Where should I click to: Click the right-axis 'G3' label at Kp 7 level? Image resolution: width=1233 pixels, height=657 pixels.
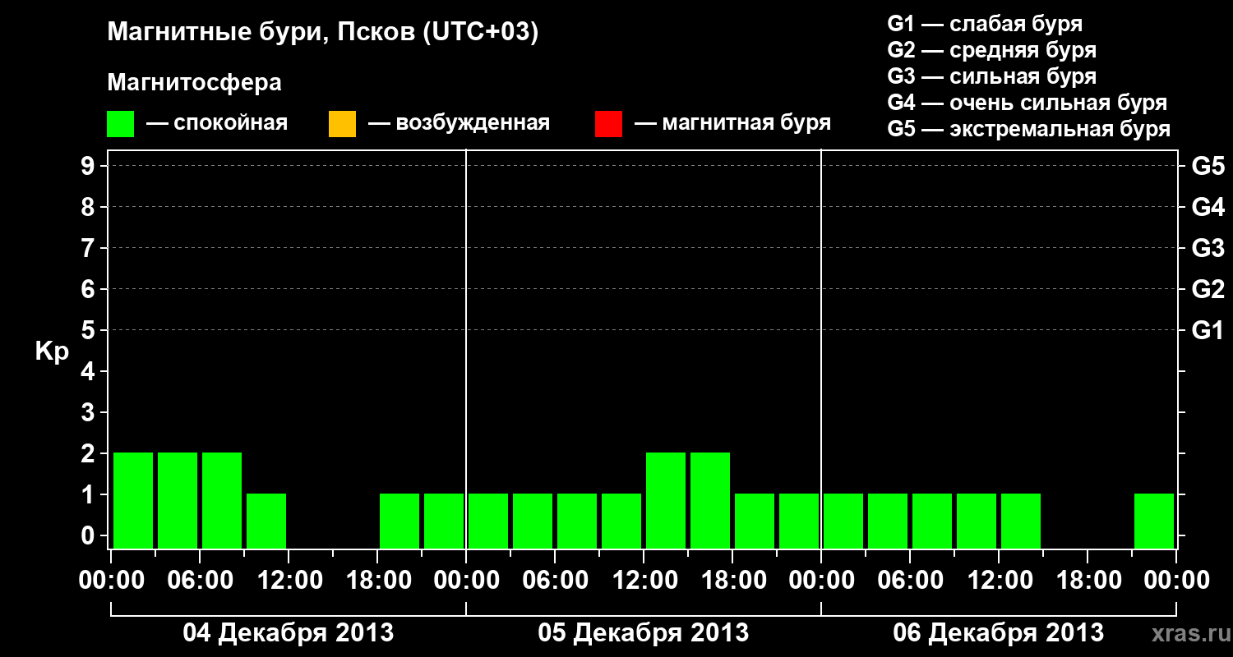[x=1208, y=249]
